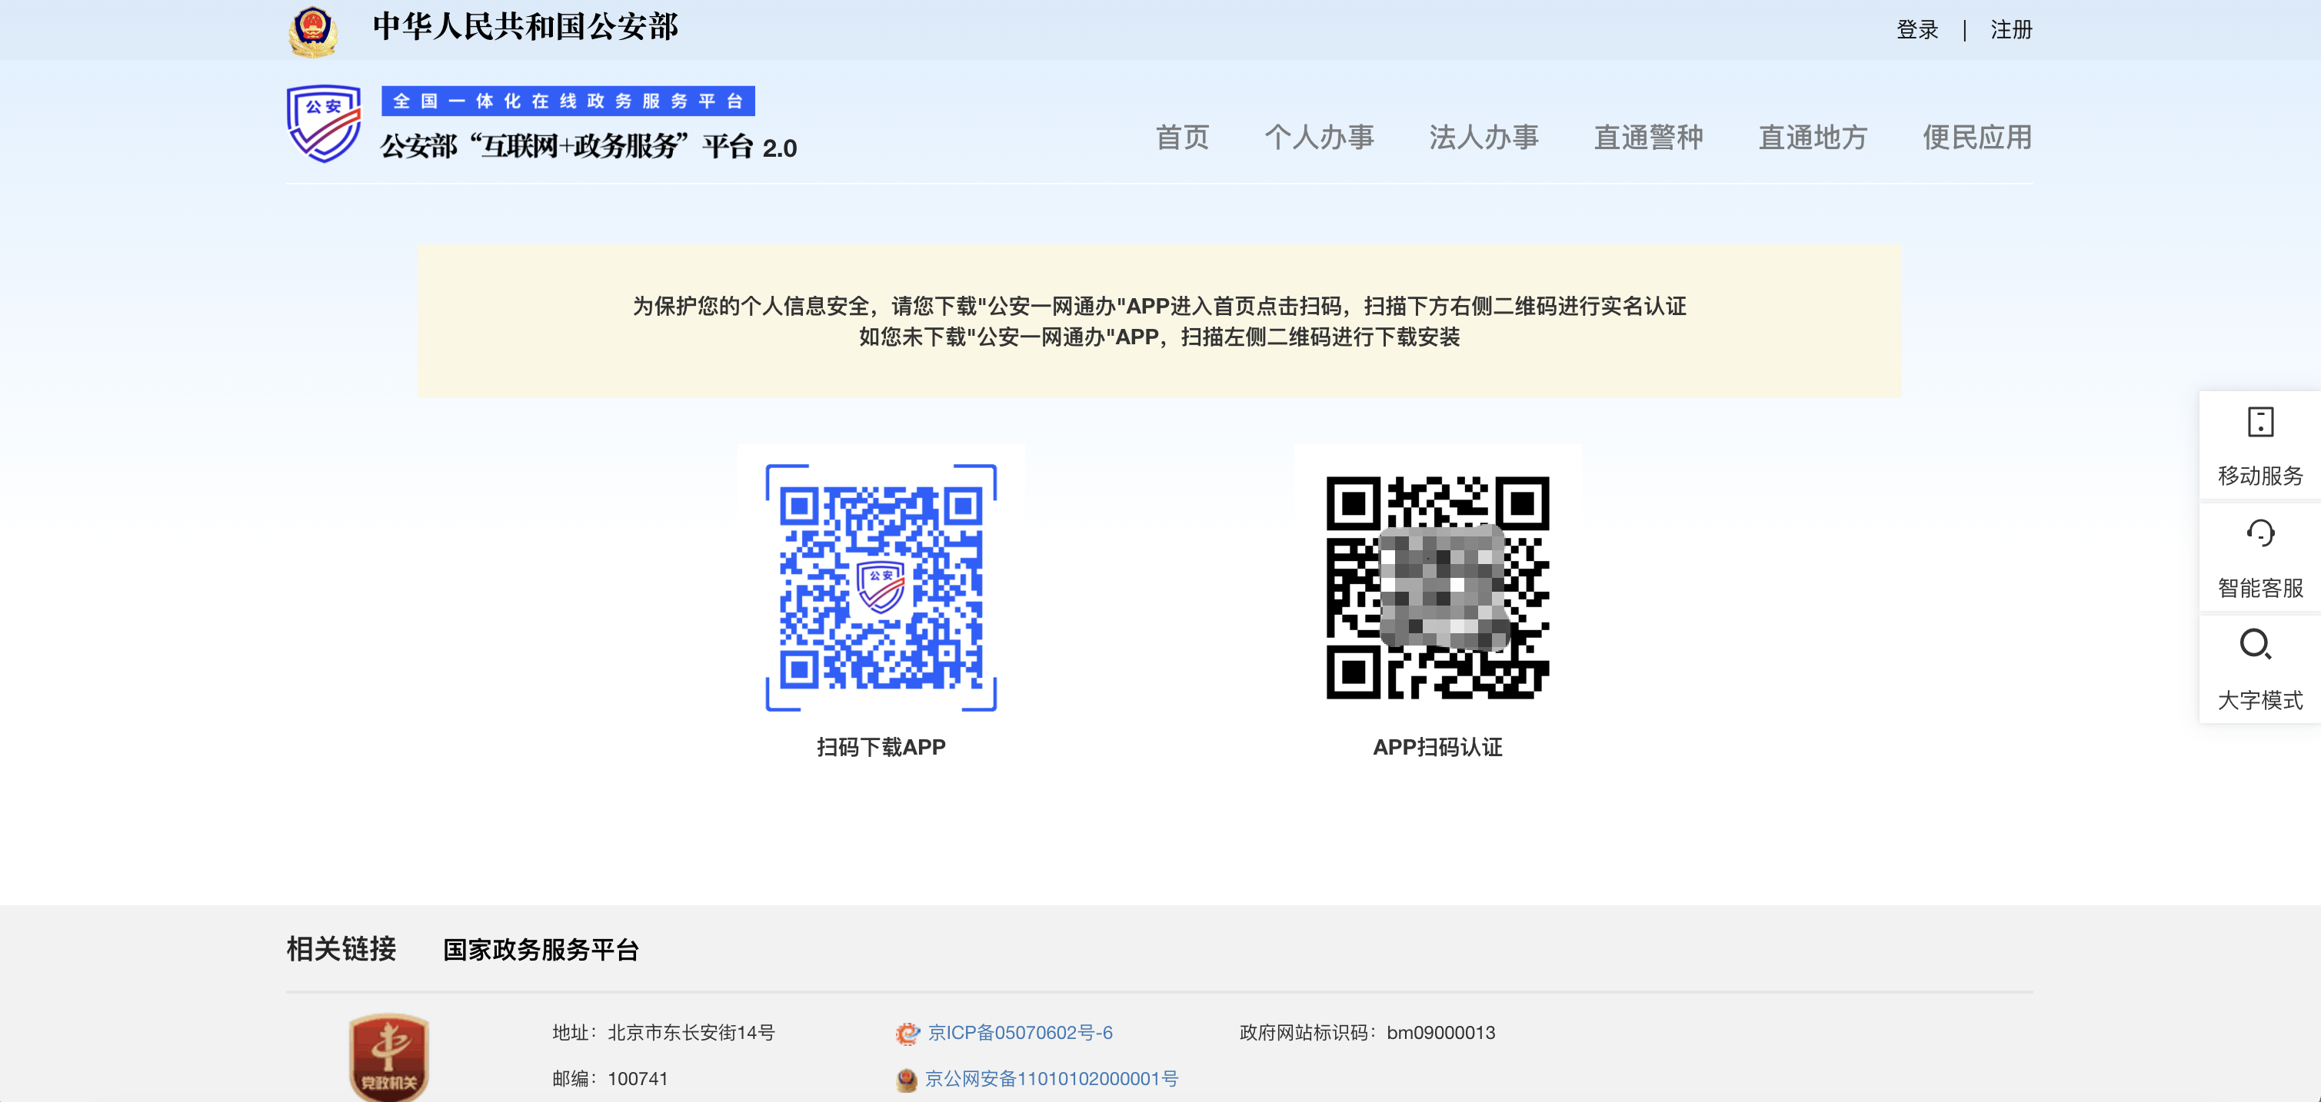Open the 京ICP备05070602号-6 link

click(x=1020, y=1033)
